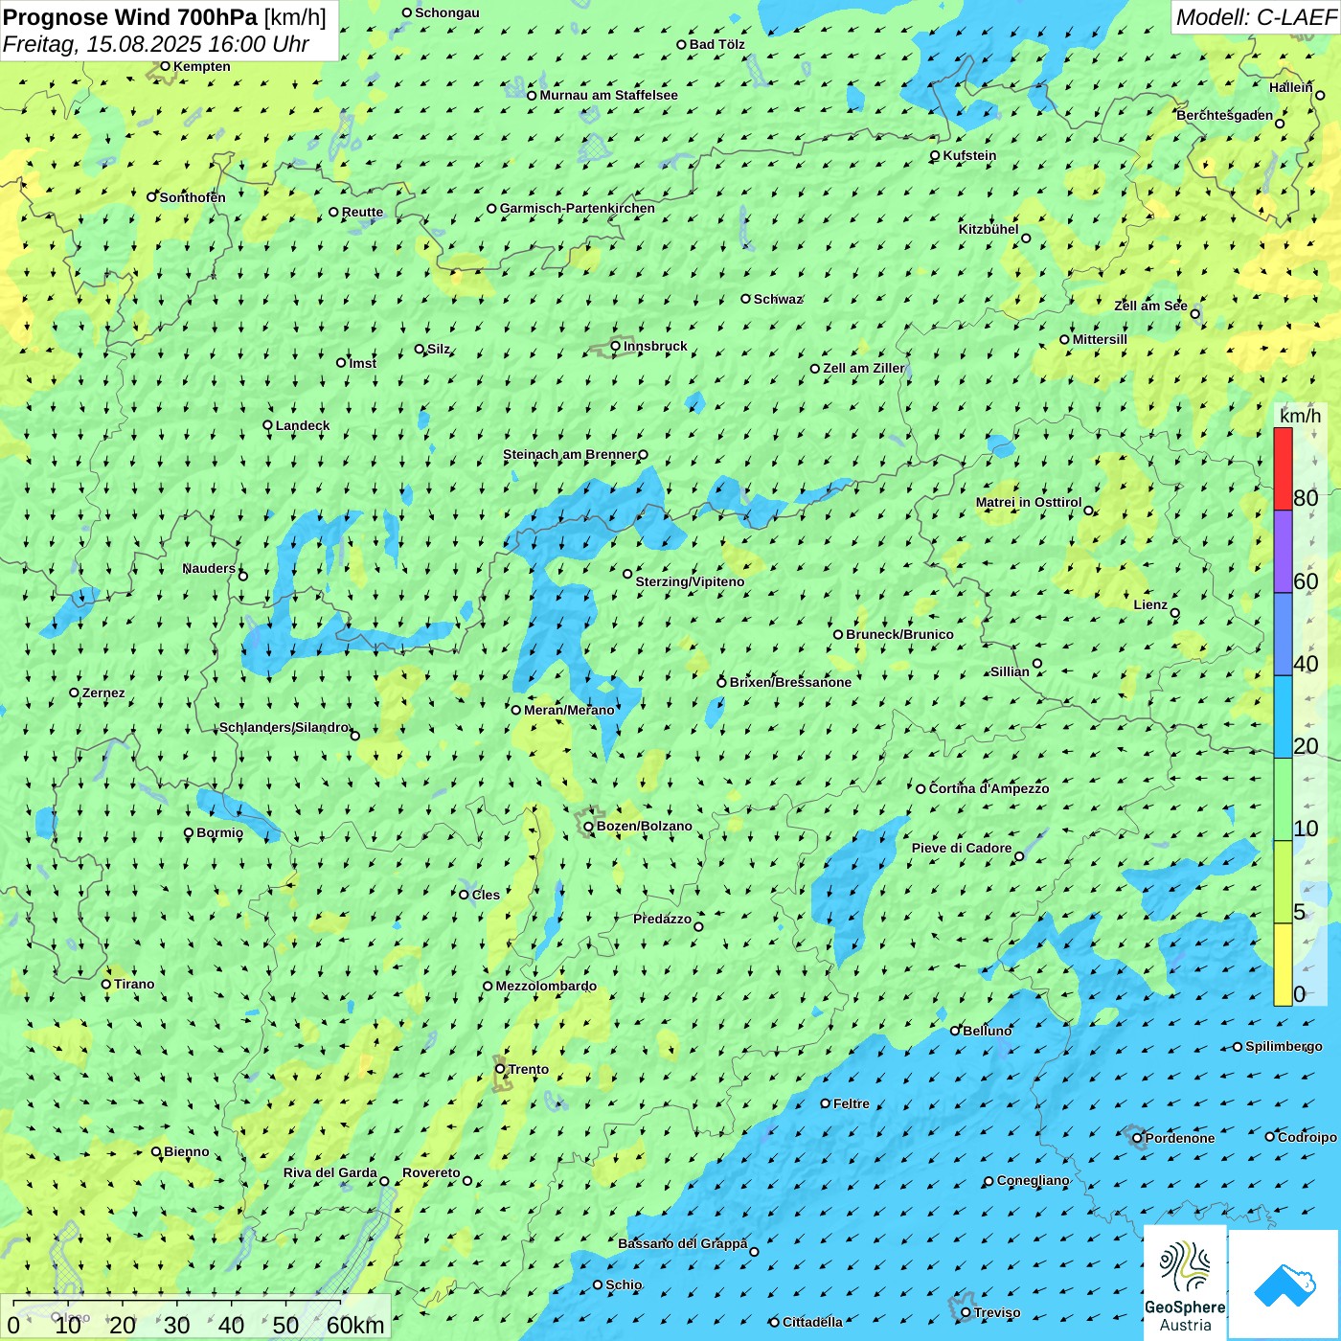The width and height of the screenshot is (1341, 1341).
Task: Select the red 80 km/h legend color
Action: pos(1283,468)
